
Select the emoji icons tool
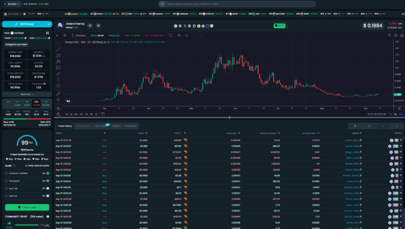[x=58, y=86]
